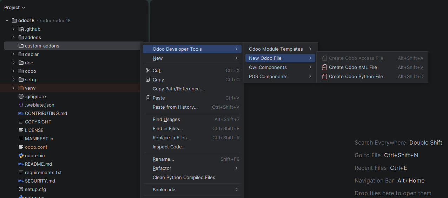Choose Inspect Code...
448x198 pixels.
[192, 147]
